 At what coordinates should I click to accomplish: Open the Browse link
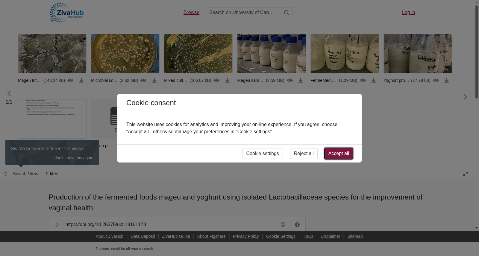tap(191, 12)
